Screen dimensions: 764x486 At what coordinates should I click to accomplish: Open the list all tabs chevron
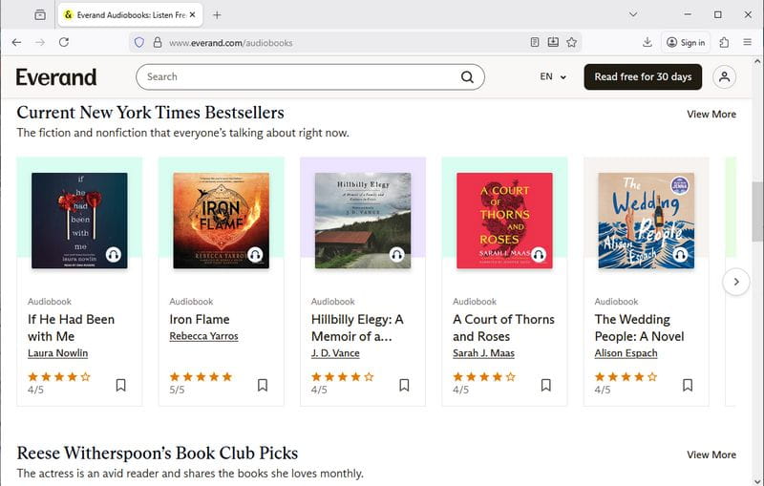(633, 14)
